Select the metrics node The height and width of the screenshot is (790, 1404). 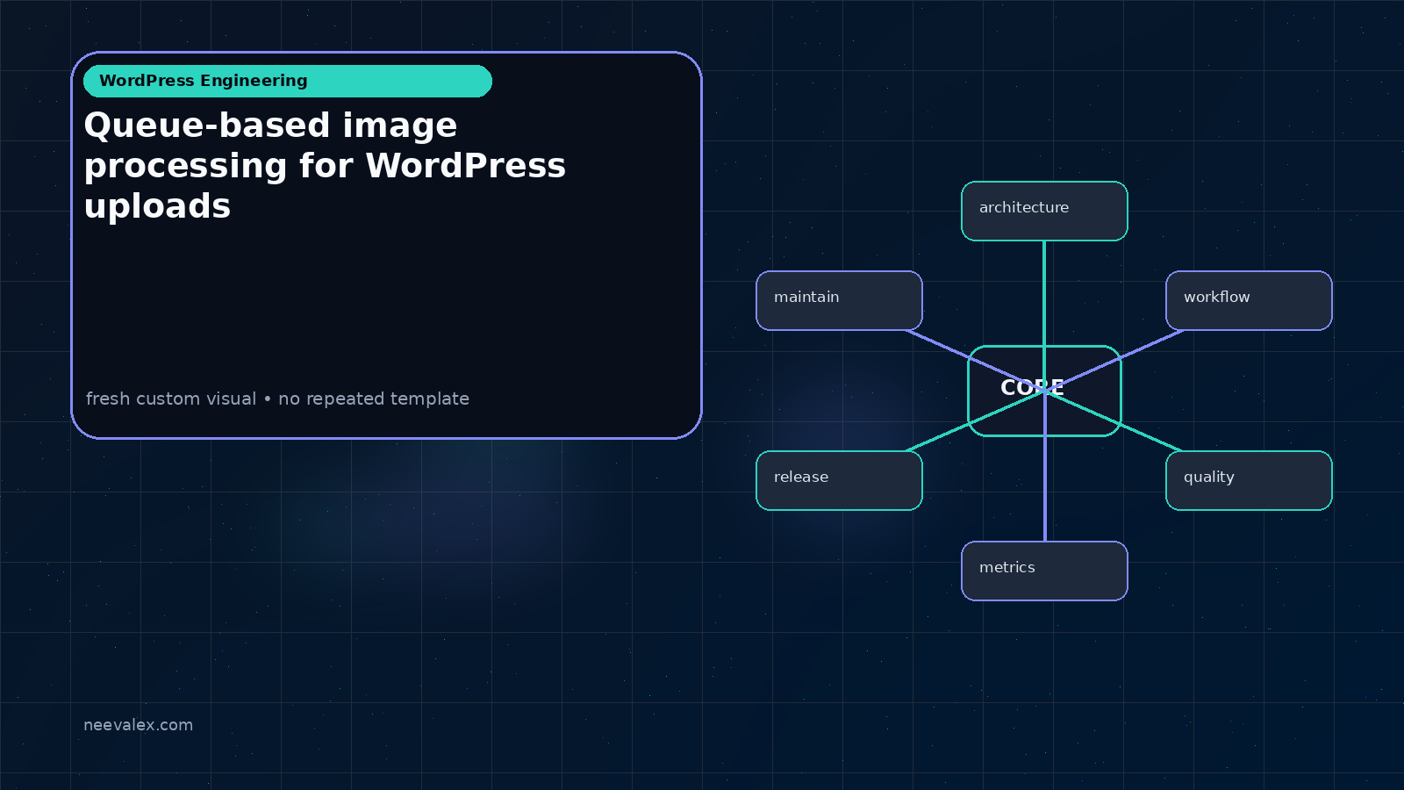tap(1044, 571)
